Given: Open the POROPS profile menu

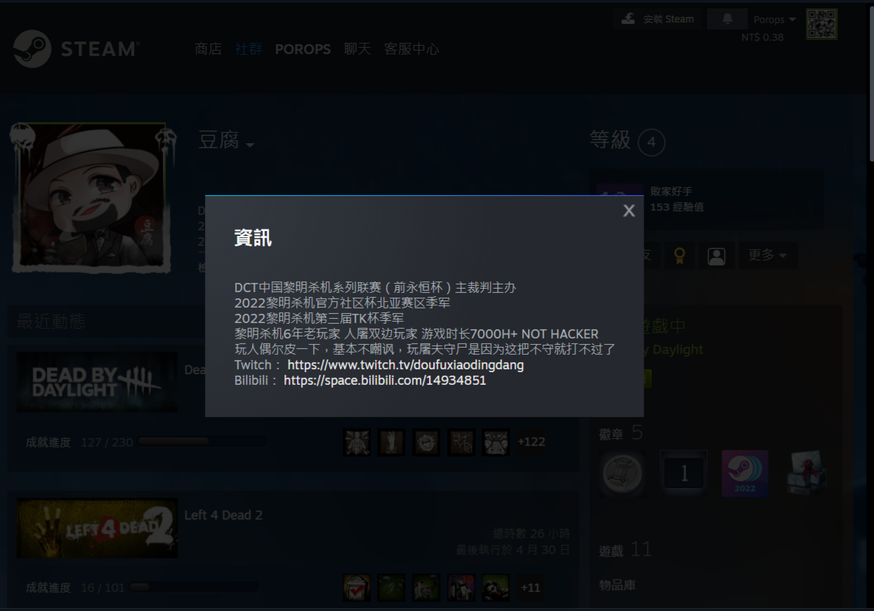Looking at the screenshot, I should click(303, 49).
